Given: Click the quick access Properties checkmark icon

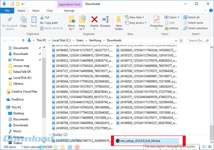Looking at the screenshot, I should (x=12, y=4).
